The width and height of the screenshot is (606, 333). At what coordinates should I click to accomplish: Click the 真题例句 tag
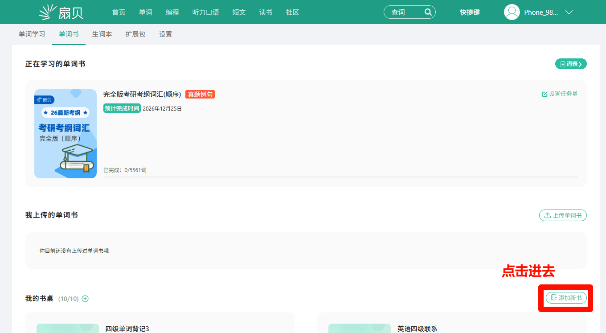(x=200, y=95)
